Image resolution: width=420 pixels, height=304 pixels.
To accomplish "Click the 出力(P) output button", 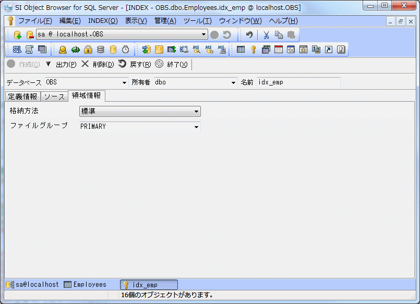I will (x=61, y=64).
